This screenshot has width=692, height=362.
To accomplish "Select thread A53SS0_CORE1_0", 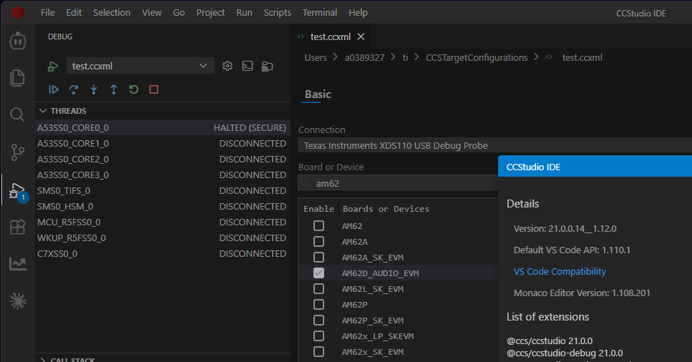I will 163,144.
